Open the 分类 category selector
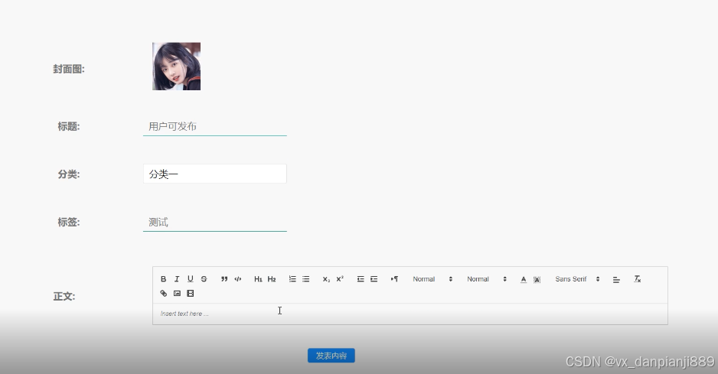 coord(215,174)
